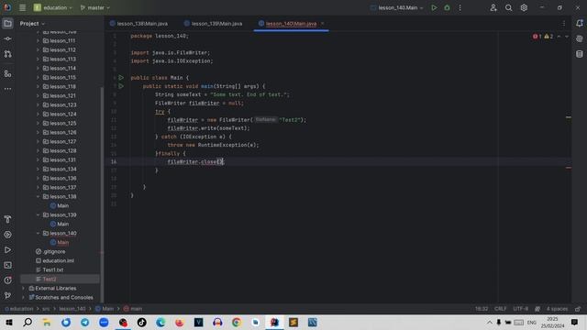Click the lesson_140 breadcrumb in navigation bar

(x=72, y=309)
